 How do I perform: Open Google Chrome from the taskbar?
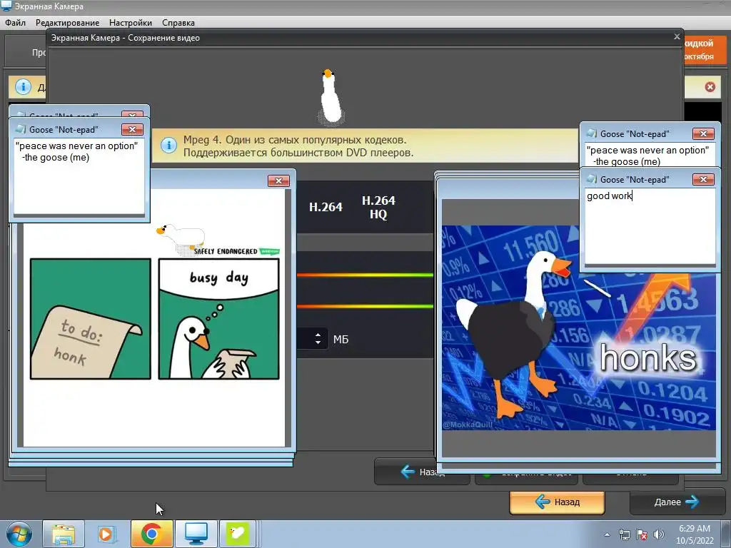tap(151, 534)
